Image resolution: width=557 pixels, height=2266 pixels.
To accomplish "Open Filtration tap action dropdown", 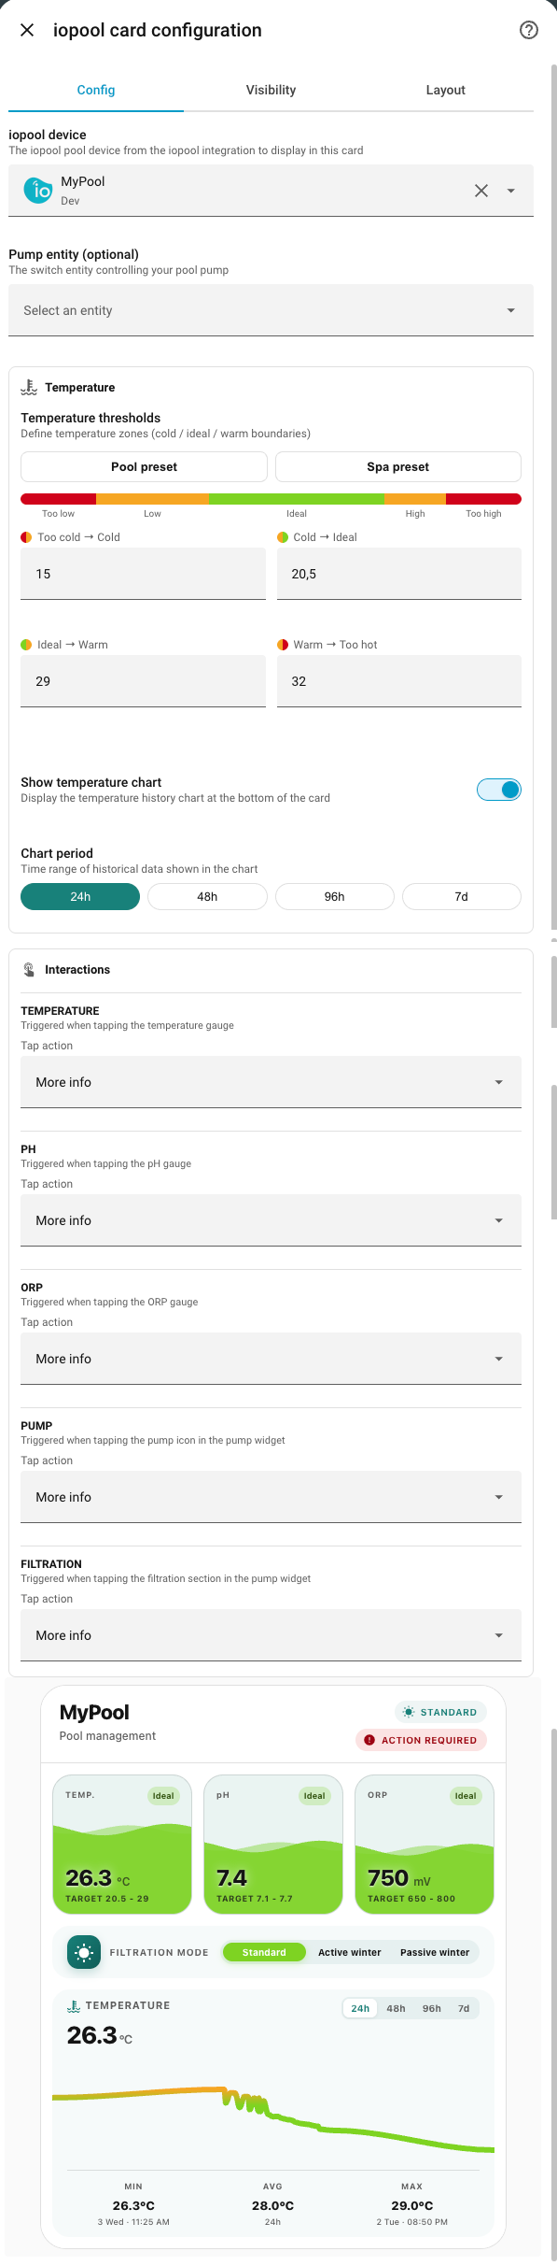I will point(271,1635).
